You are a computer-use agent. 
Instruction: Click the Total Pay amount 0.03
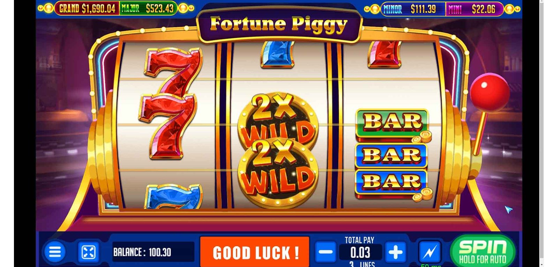click(x=360, y=252)
